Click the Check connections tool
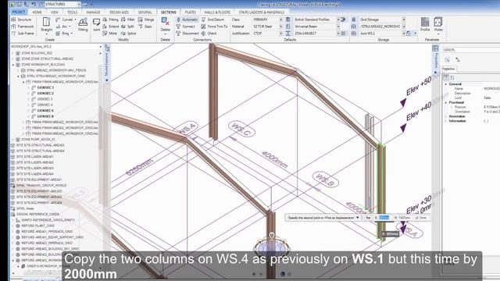The height and width of the screenshot is (281, 500). click(209, 33)
